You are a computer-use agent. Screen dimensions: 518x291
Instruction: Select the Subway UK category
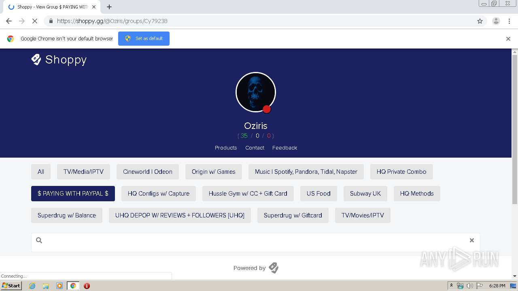365,194
